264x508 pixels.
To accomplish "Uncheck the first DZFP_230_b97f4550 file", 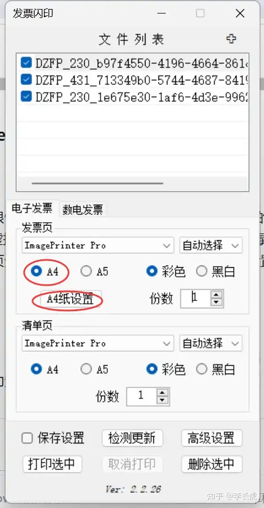I will coord(26,62).
